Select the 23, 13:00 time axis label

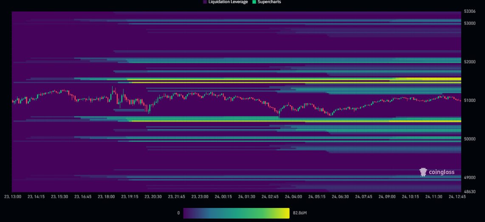pos(13,197)
